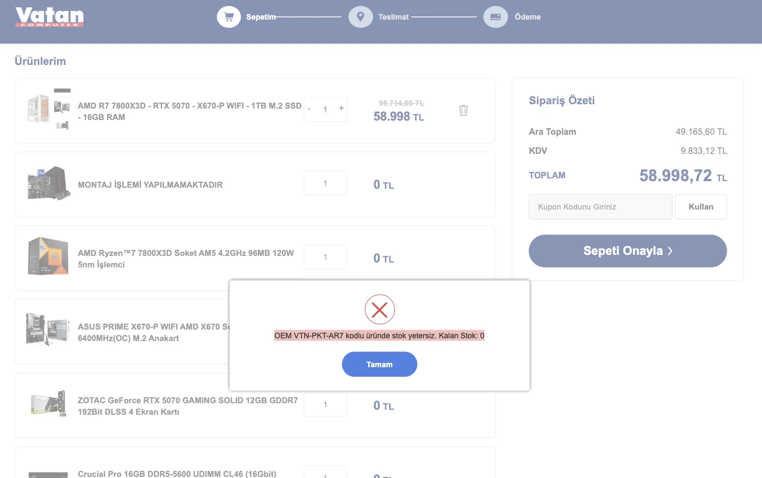Image resolution: width=762 pixels, height=478 pixels.
Task: Delete the AMD R7 7800X3D bundle with trash icon
Action: point(463,110)
